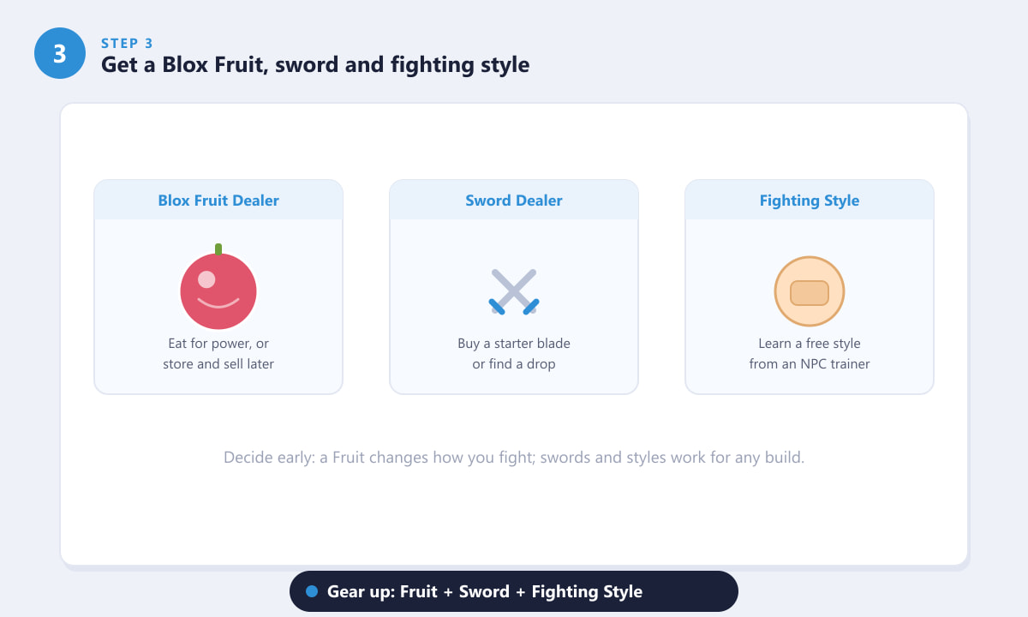1028x617 pixels.
Task: Click the 'STEP 3' label
Action: pos(128,43)
